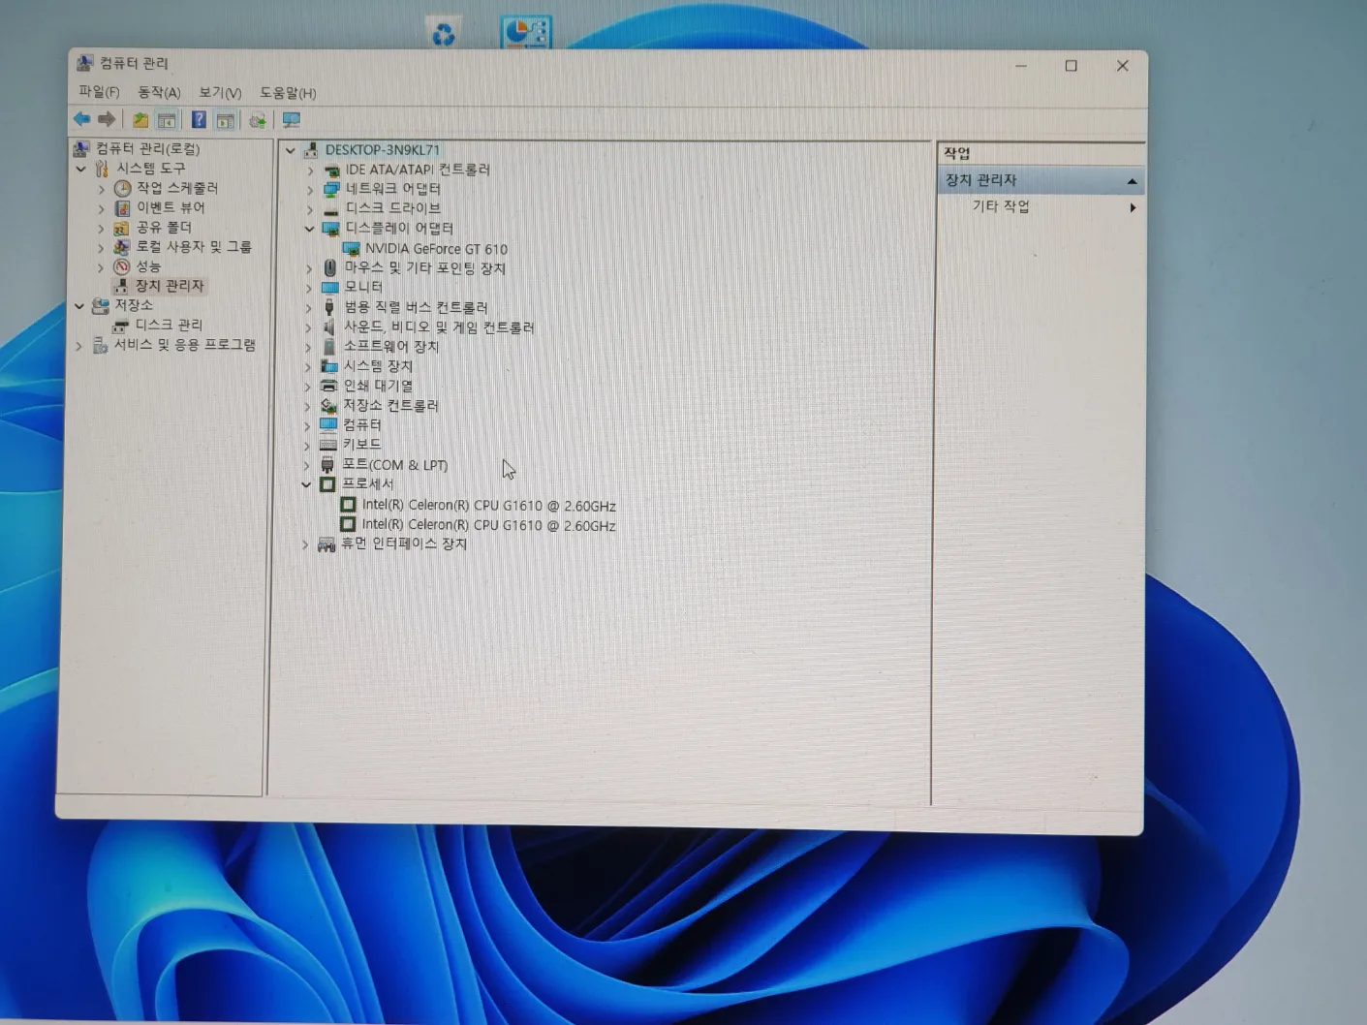This screenshot has width=1367, height=1025.
Task: Open 작업 스케줄러 (Task Scheduler) in the left tree
Action: tap(176, 188)
